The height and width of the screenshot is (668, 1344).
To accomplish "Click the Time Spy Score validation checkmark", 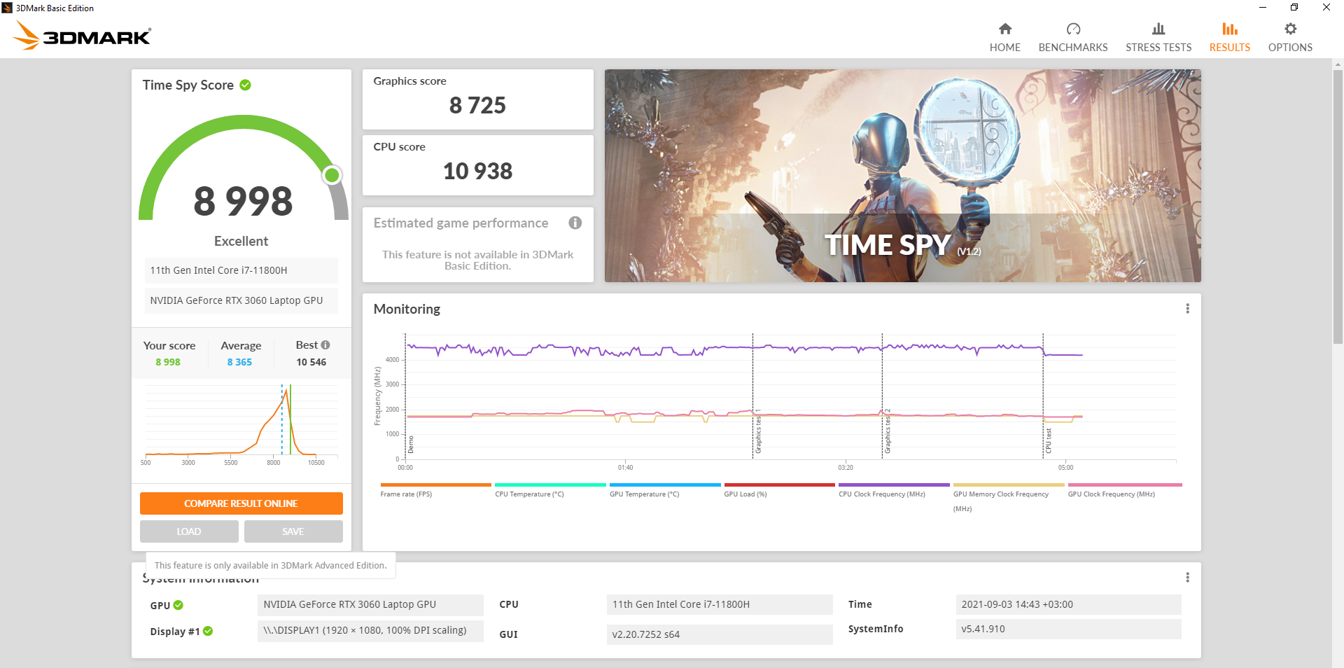I will [x=245, y=85].
